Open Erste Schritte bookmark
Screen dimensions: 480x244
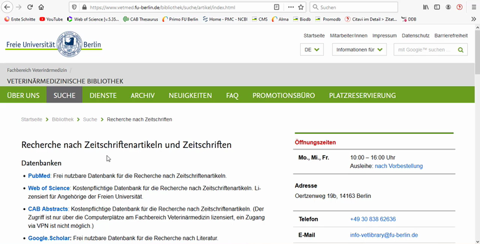[20, 19]
